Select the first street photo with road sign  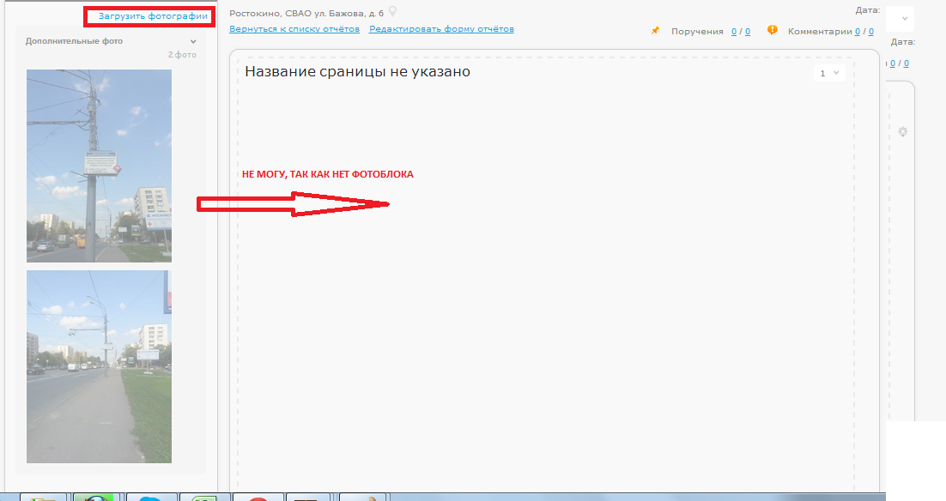(x=99, y=166)
